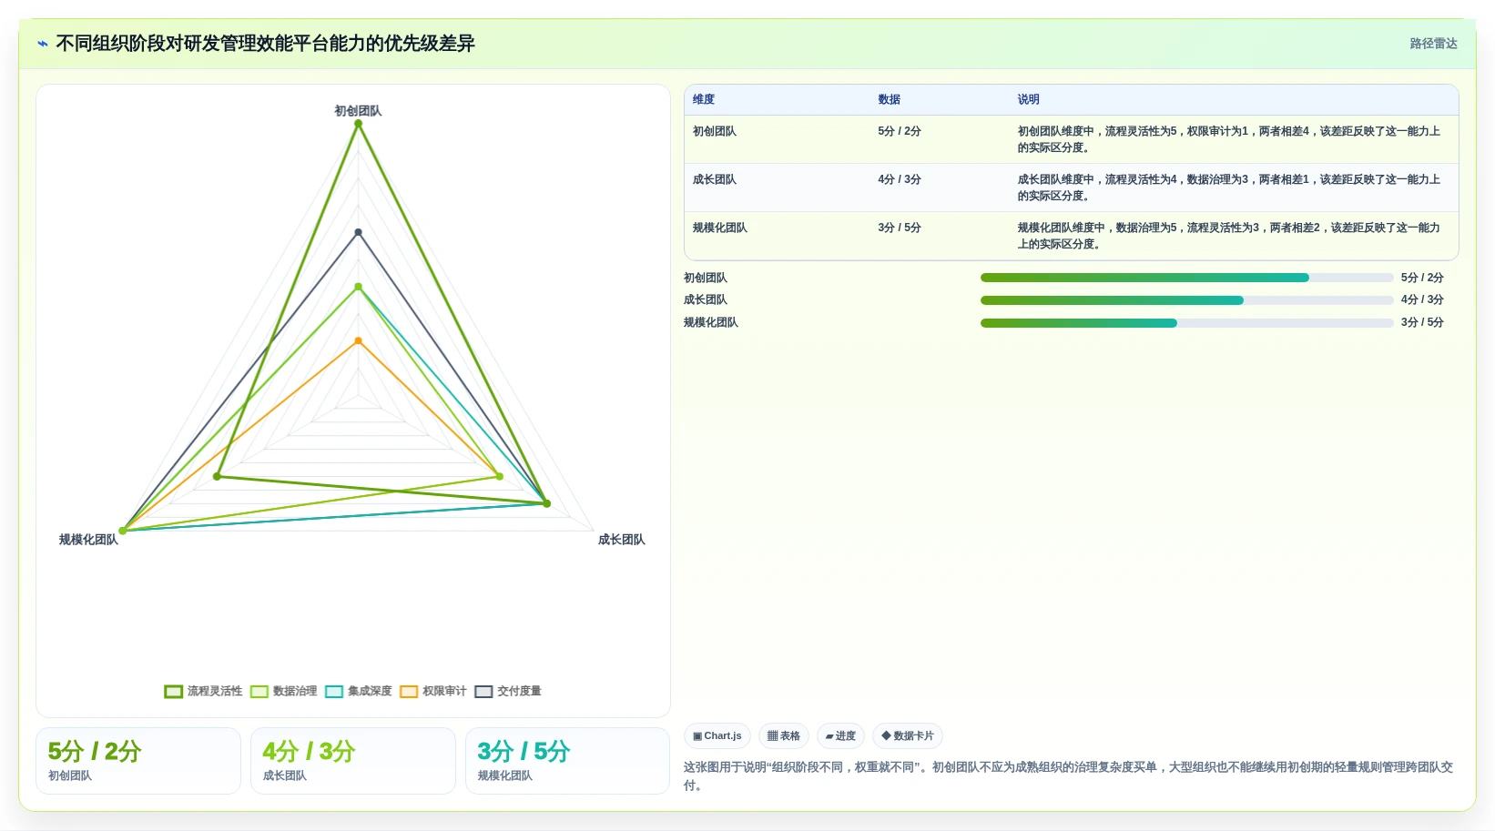
Task: Click the 进度 tag chip
Action: pyautogui.click(x=840, y=735)
